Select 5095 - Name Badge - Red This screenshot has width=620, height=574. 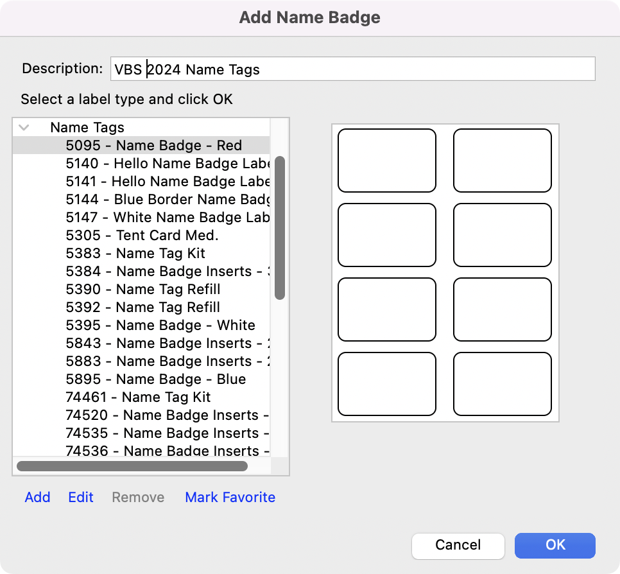point(153,145)
